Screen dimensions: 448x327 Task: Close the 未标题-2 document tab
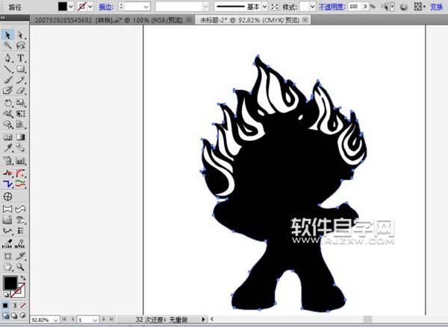coord(305,20)
